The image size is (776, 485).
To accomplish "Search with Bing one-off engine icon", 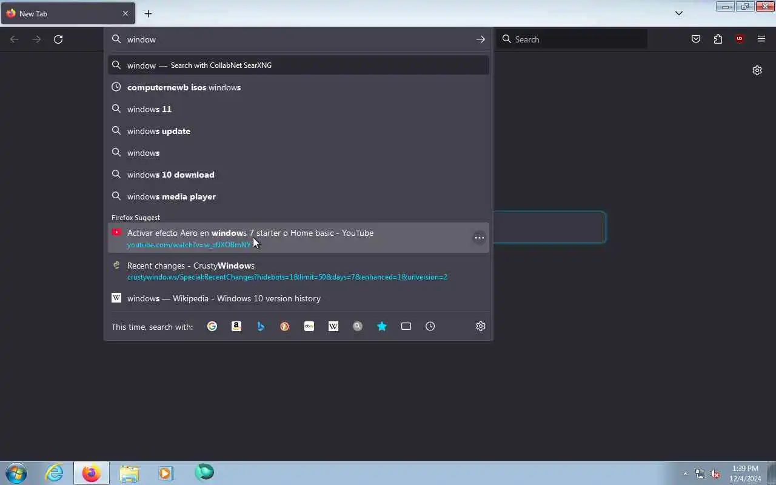I will pyautogui.click(x=261, y=326).
